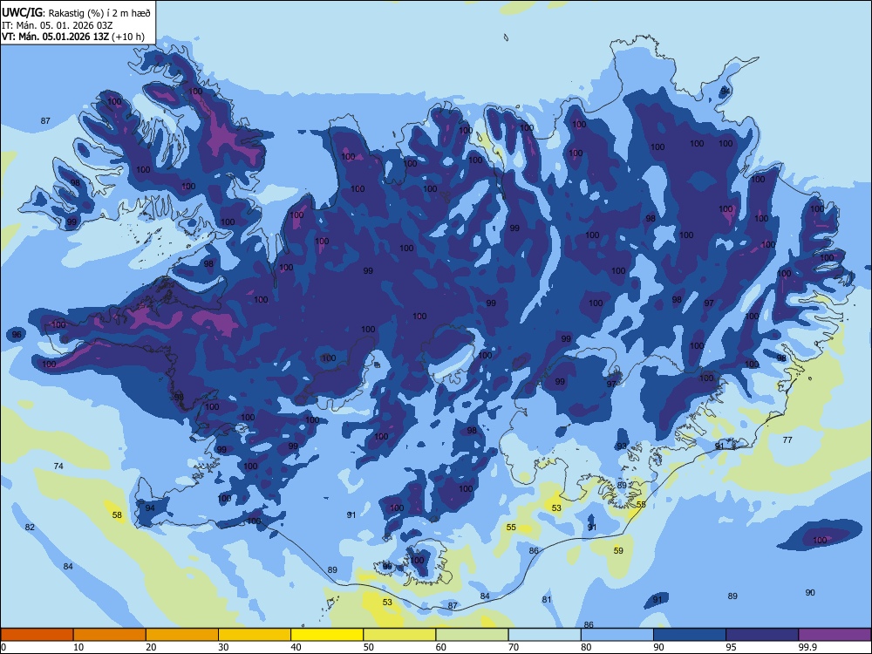The width and height of the screenshot is (872, 654).
Task: Click the 'VT: Mán. 05.01.2026 13Z (+10 h)' line
Action: [x=73, y=37]
